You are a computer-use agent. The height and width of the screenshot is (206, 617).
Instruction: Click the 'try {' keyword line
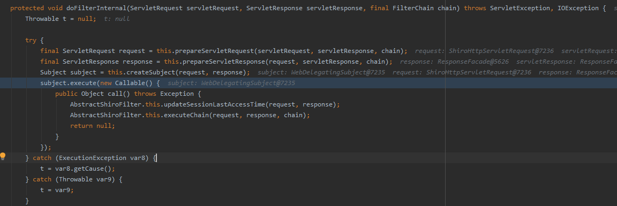coord(34,40)
